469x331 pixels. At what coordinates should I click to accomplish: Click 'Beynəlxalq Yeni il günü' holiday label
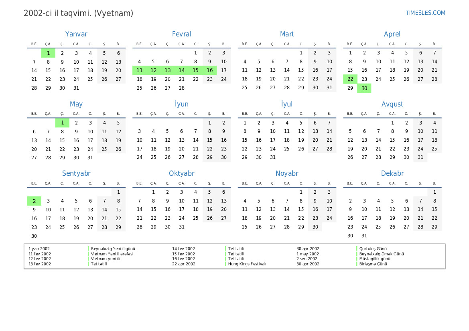[x=113, y=249]
